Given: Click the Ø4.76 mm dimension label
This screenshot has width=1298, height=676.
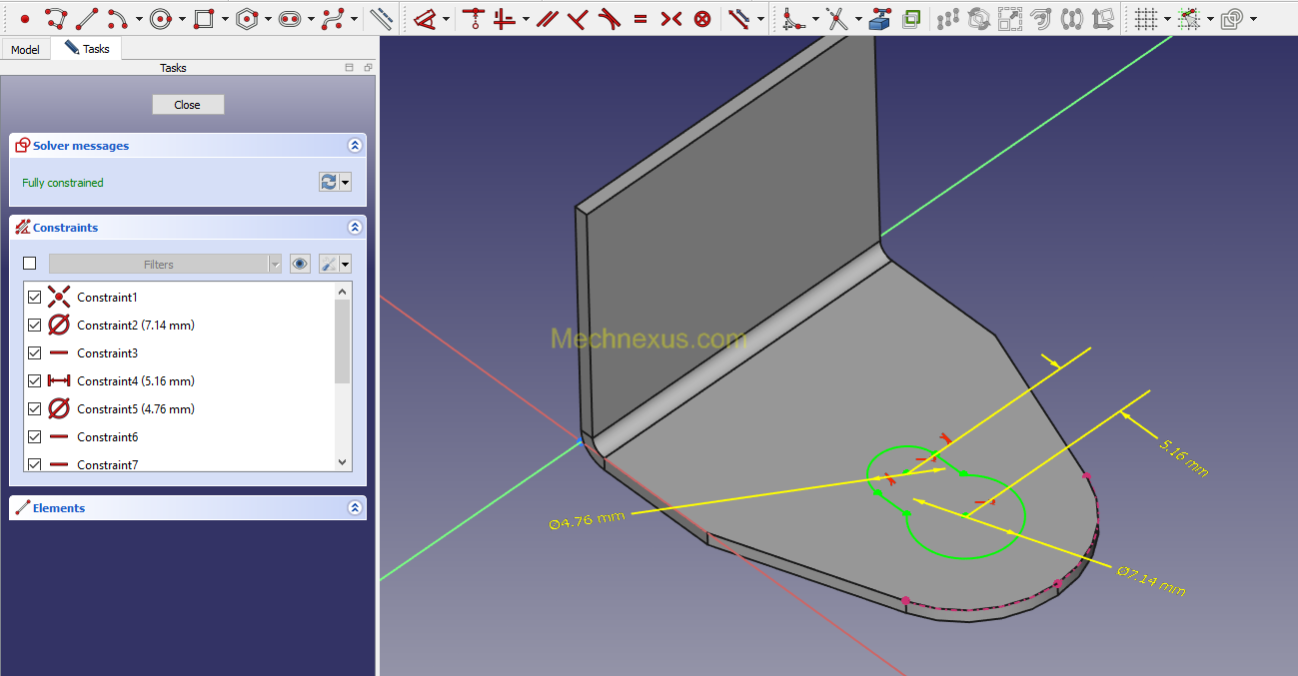Looking at the screenshot, I should click(x=587, y=520).
